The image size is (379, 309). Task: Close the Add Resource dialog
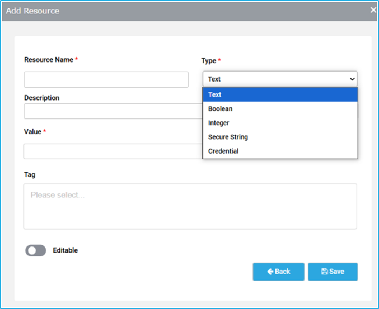tap(373, 10)
